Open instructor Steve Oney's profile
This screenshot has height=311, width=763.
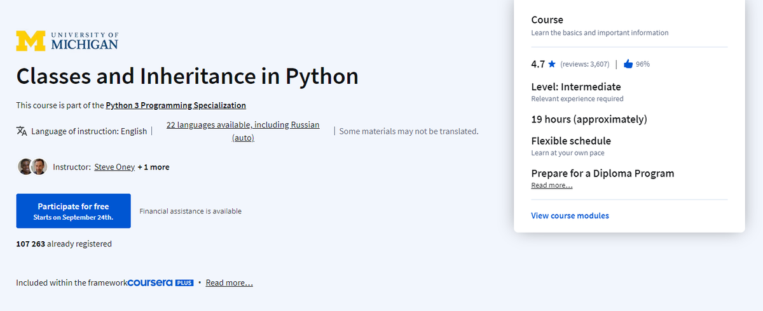click(x=114, y=167)
